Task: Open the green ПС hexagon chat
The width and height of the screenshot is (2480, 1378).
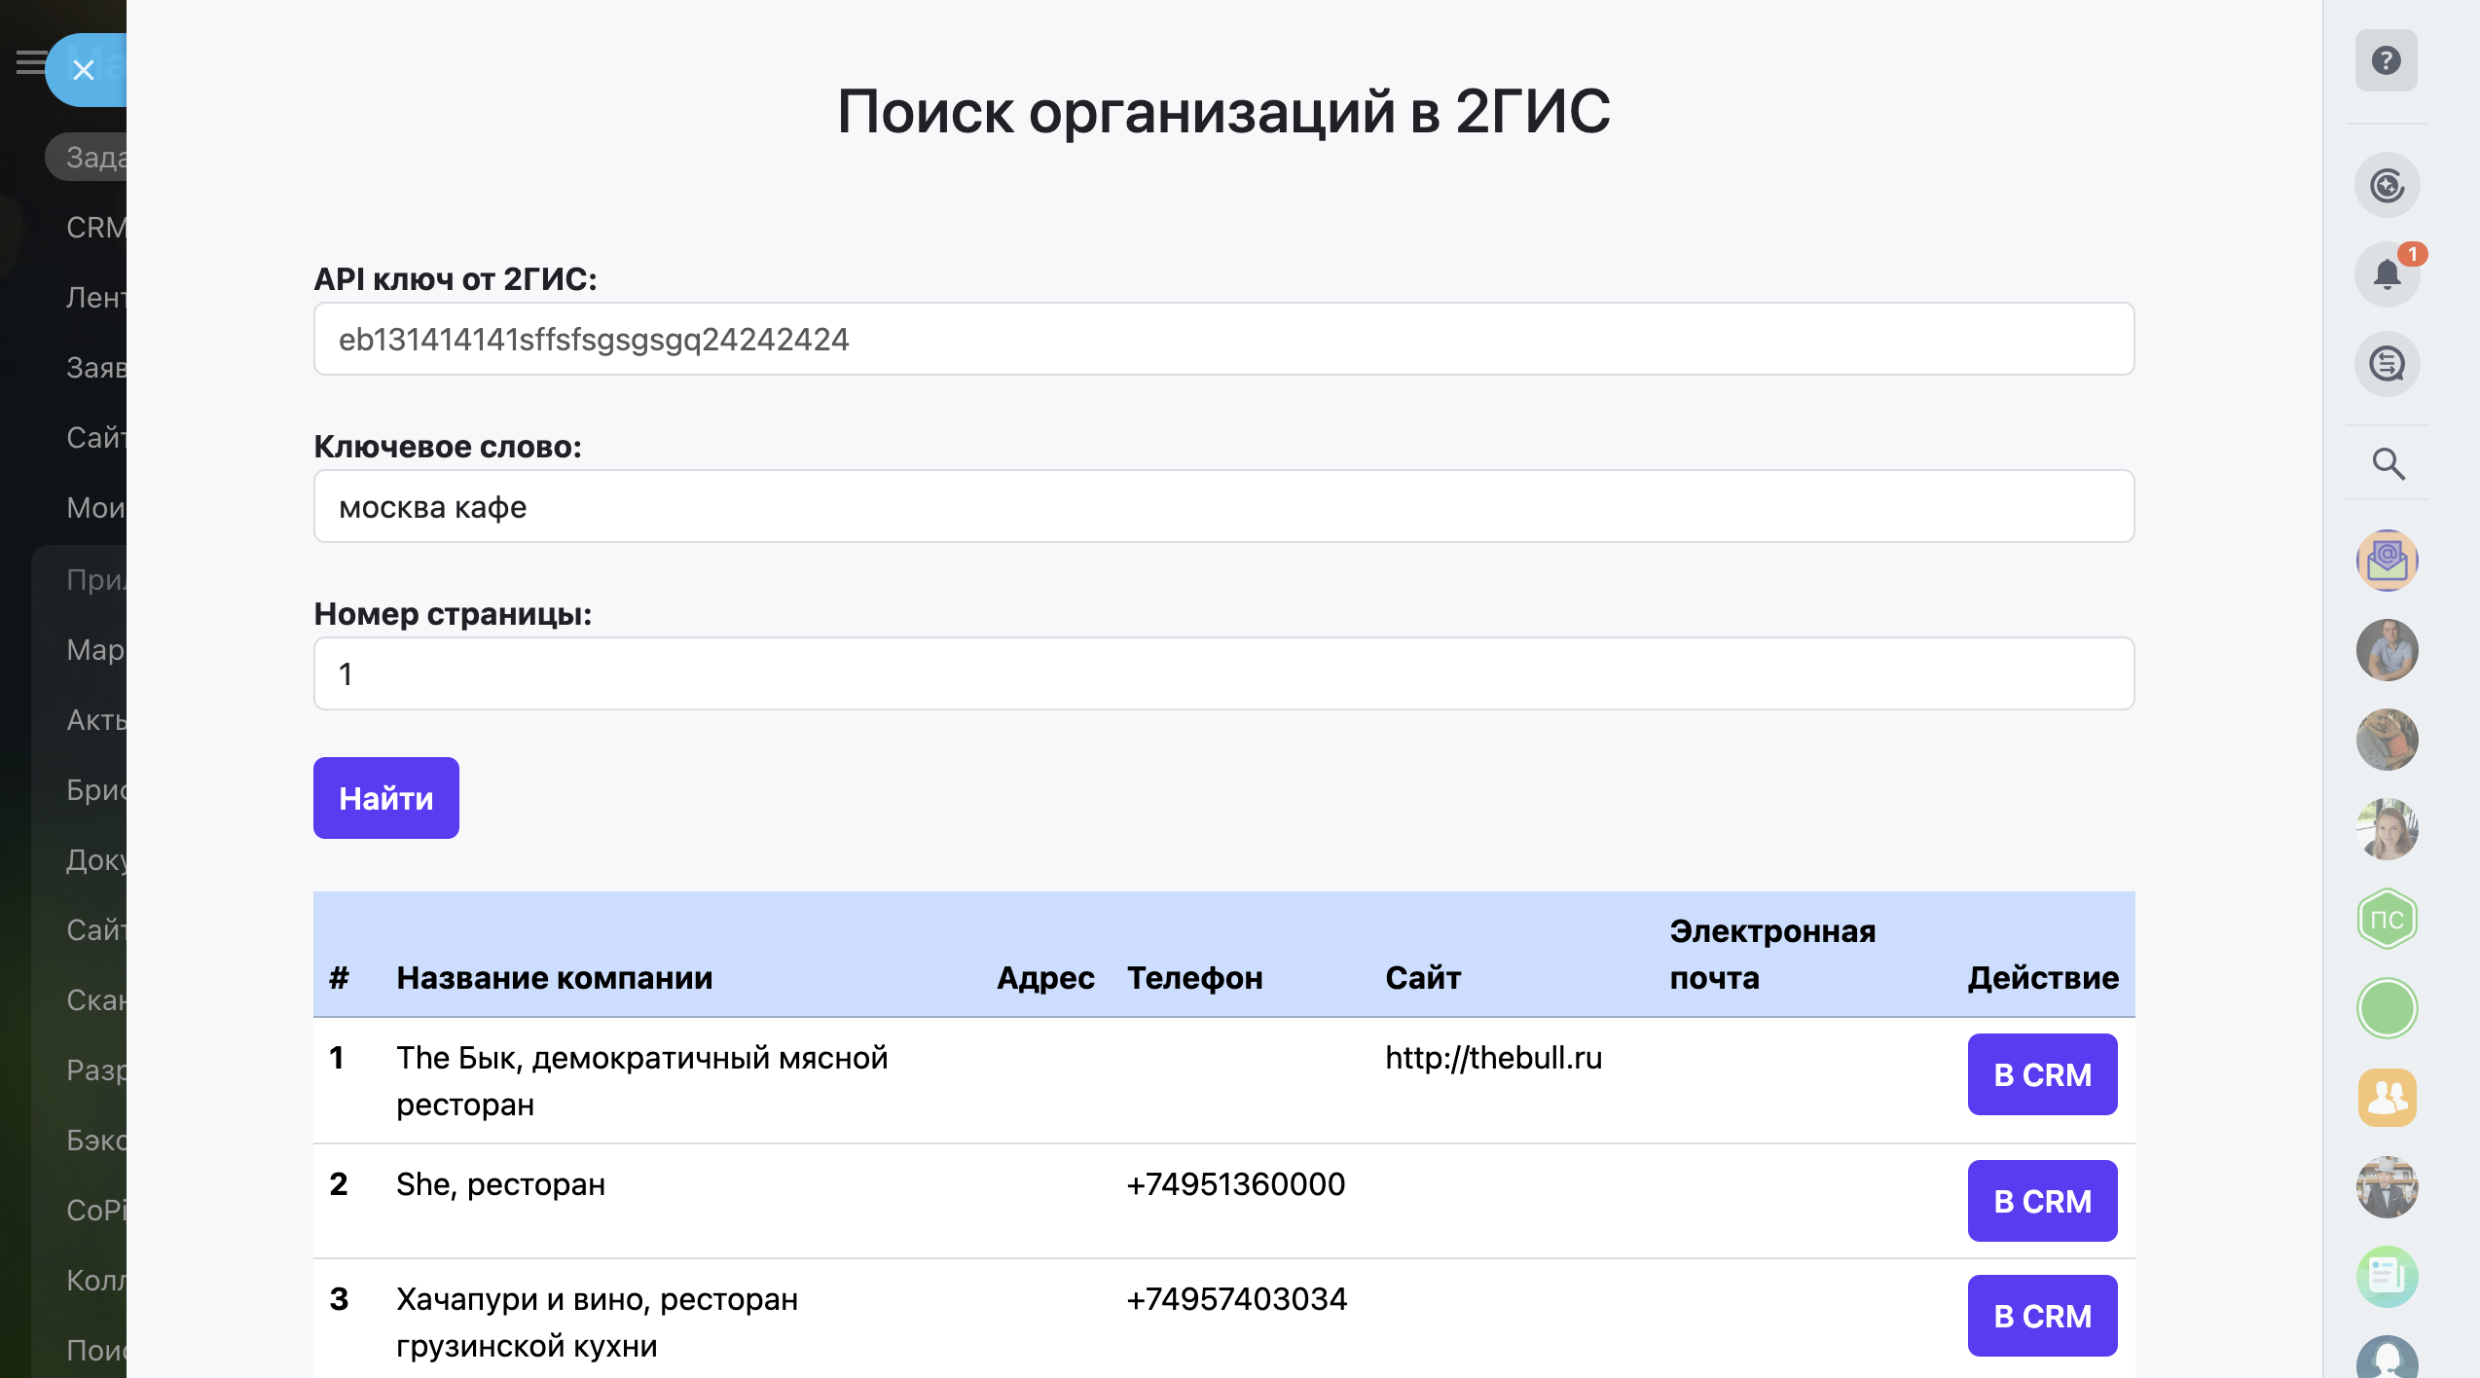Action: click(2387, 919)
